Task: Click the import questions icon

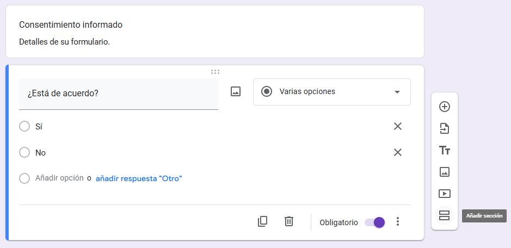Action: pos(445,128)
